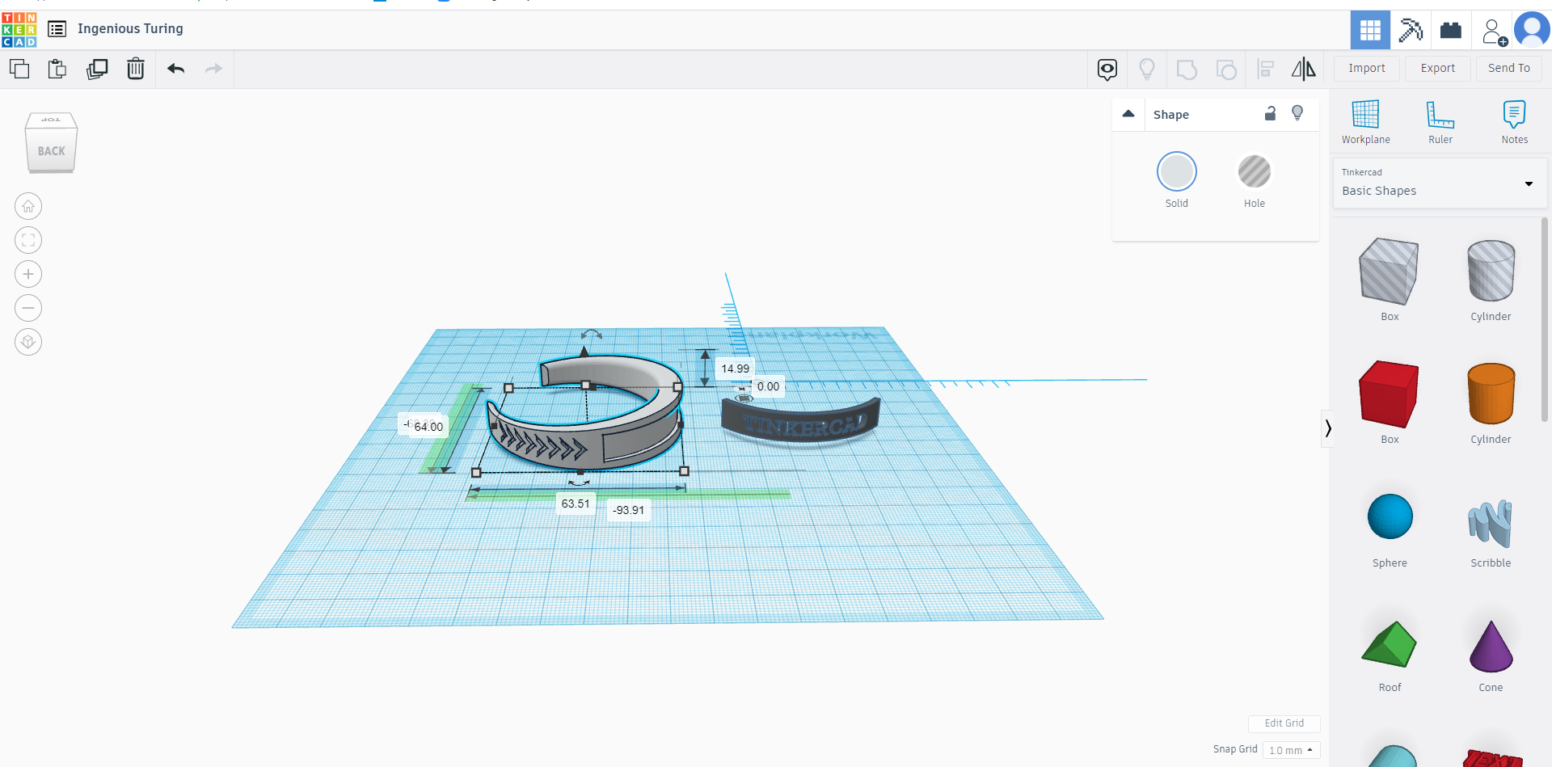Open the Ruler helper tool
This screenshot has width=1552, height=767.
[x=1440, y=121]
